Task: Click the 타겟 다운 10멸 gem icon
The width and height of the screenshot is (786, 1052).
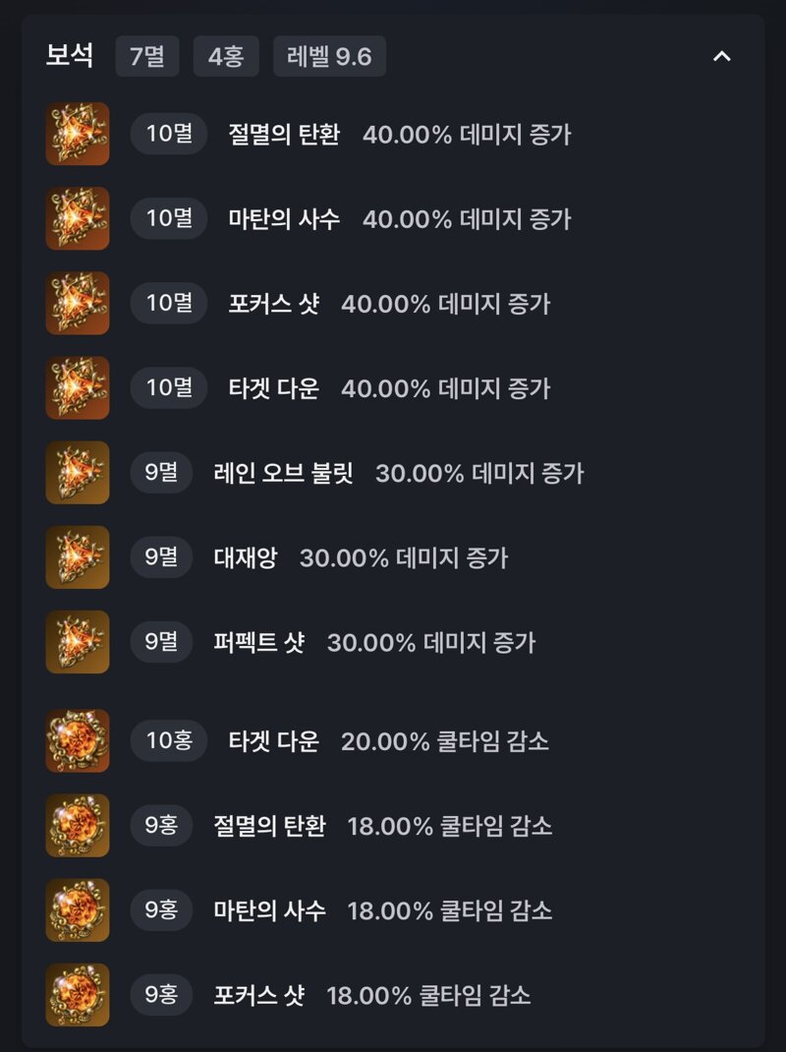Action: tap(78, 387)
